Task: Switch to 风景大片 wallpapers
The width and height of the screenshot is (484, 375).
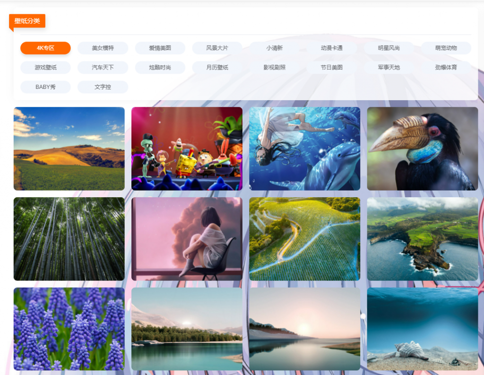Action: click(217, 48)
